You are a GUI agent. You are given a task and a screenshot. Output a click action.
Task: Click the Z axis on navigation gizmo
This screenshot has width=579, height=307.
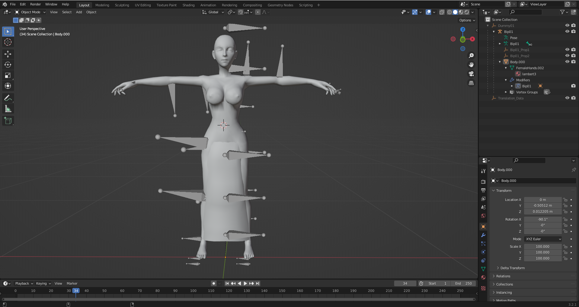463,29
